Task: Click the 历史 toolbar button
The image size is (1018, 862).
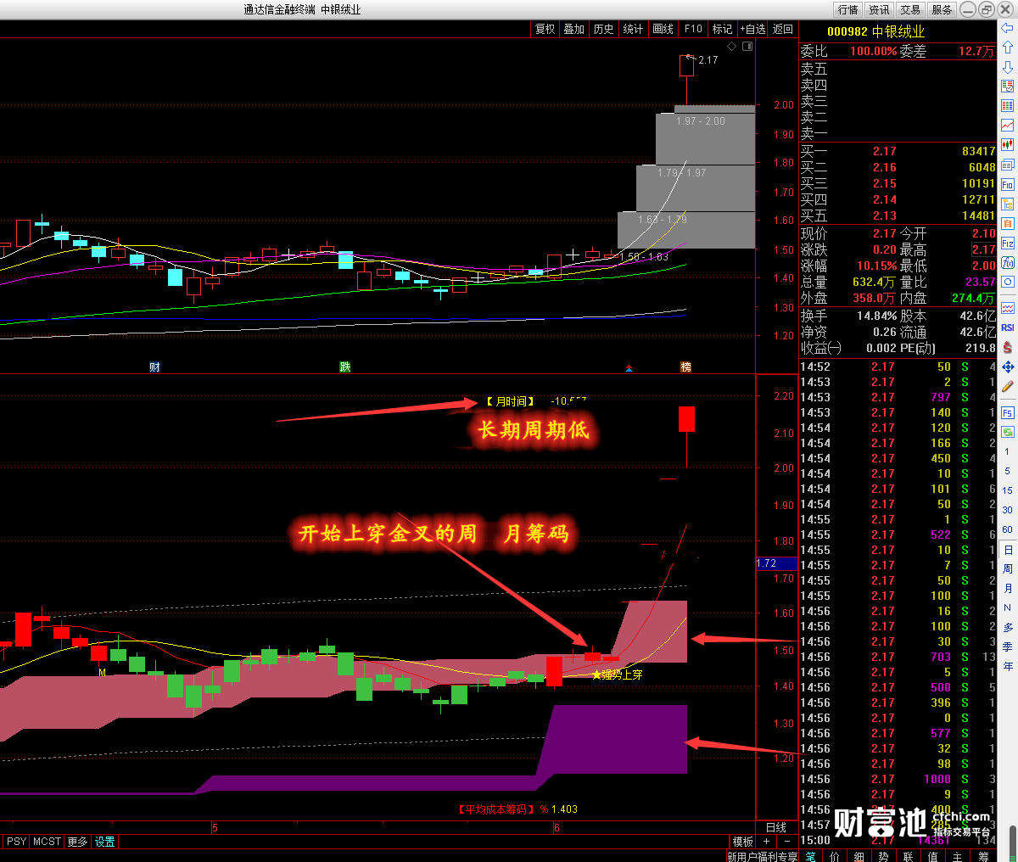Action: pyautogui.click(x=604, y=29)
